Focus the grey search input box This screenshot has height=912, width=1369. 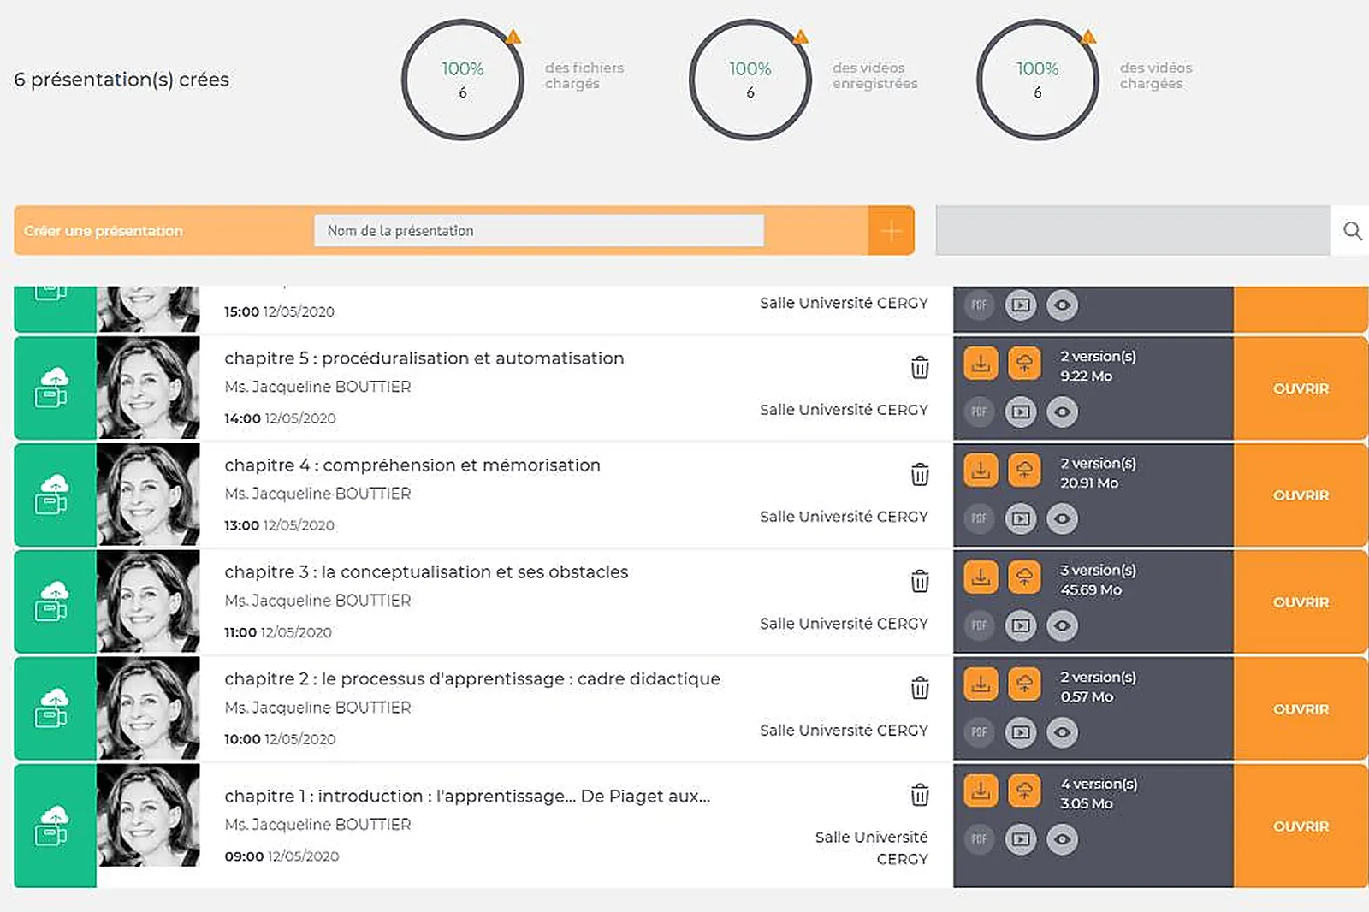pos(1133,231)
